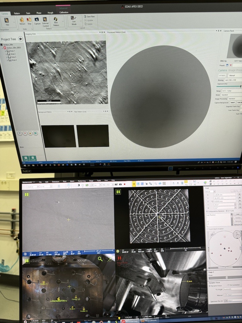
Task: Switch to the Hough ribbon tab
Action: pos(50,13)
